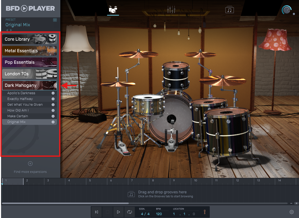Adjust the master volume knob
299x218 pixels.
pos(286,10)
